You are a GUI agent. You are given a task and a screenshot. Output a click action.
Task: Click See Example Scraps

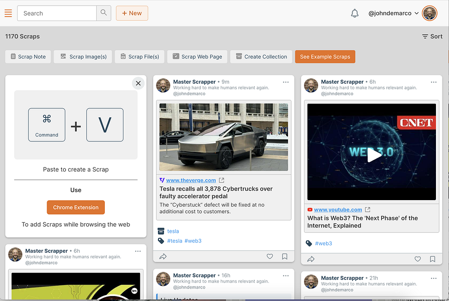pyautogui.click(x=325, y=57)
